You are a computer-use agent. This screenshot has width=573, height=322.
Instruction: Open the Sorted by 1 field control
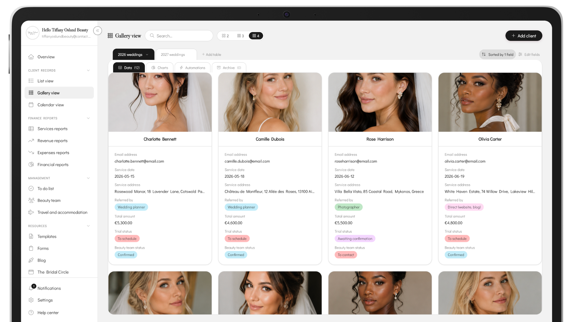(497, 55)
